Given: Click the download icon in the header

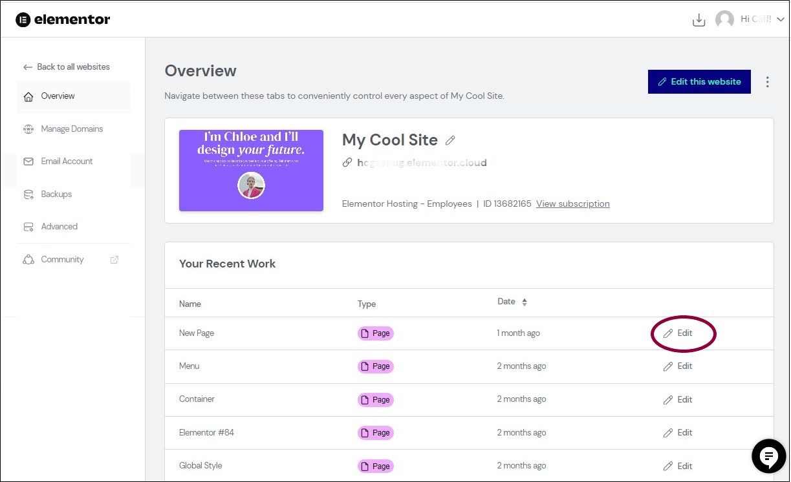Looking at the screenshot, I should coord(699,20).
